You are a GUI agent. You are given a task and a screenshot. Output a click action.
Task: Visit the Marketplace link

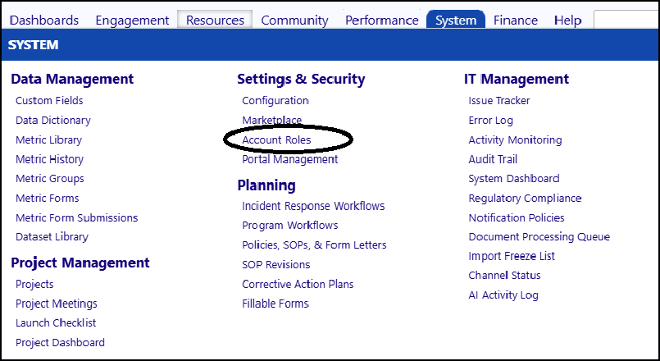[x=272, y=121]
